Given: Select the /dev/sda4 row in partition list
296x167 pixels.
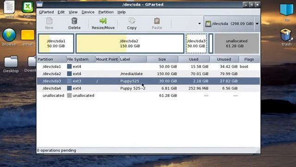Looking at the screenshot, I should click(x=148, y=88).
